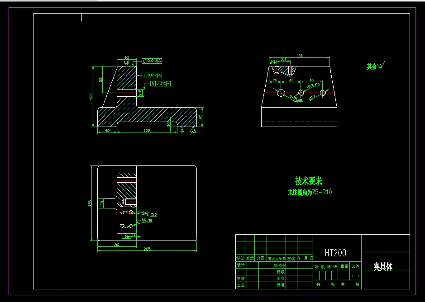
Task: Select the 20 slot width dimension
Action: [102, 203]
